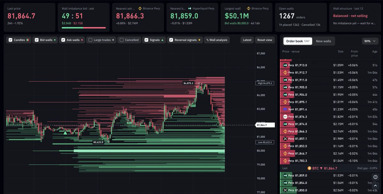Click the Binance icon on the 81,895.1 row
383x194 pixels.
tap(285, 102)
